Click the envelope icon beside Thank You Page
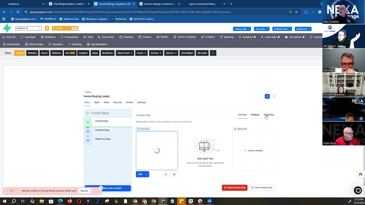 tap(88, 140)
